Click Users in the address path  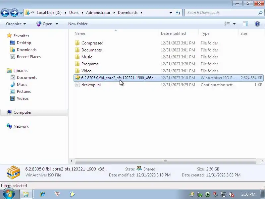pos(74,13)
